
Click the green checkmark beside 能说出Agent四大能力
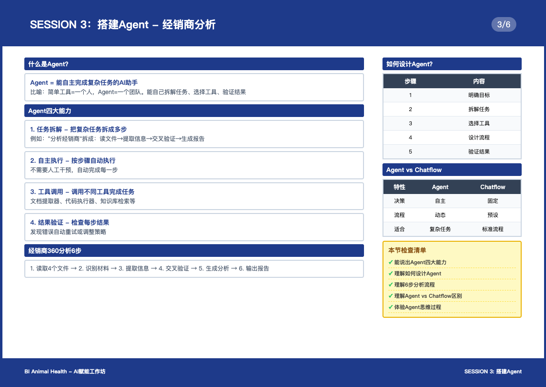tap(391, 262)
